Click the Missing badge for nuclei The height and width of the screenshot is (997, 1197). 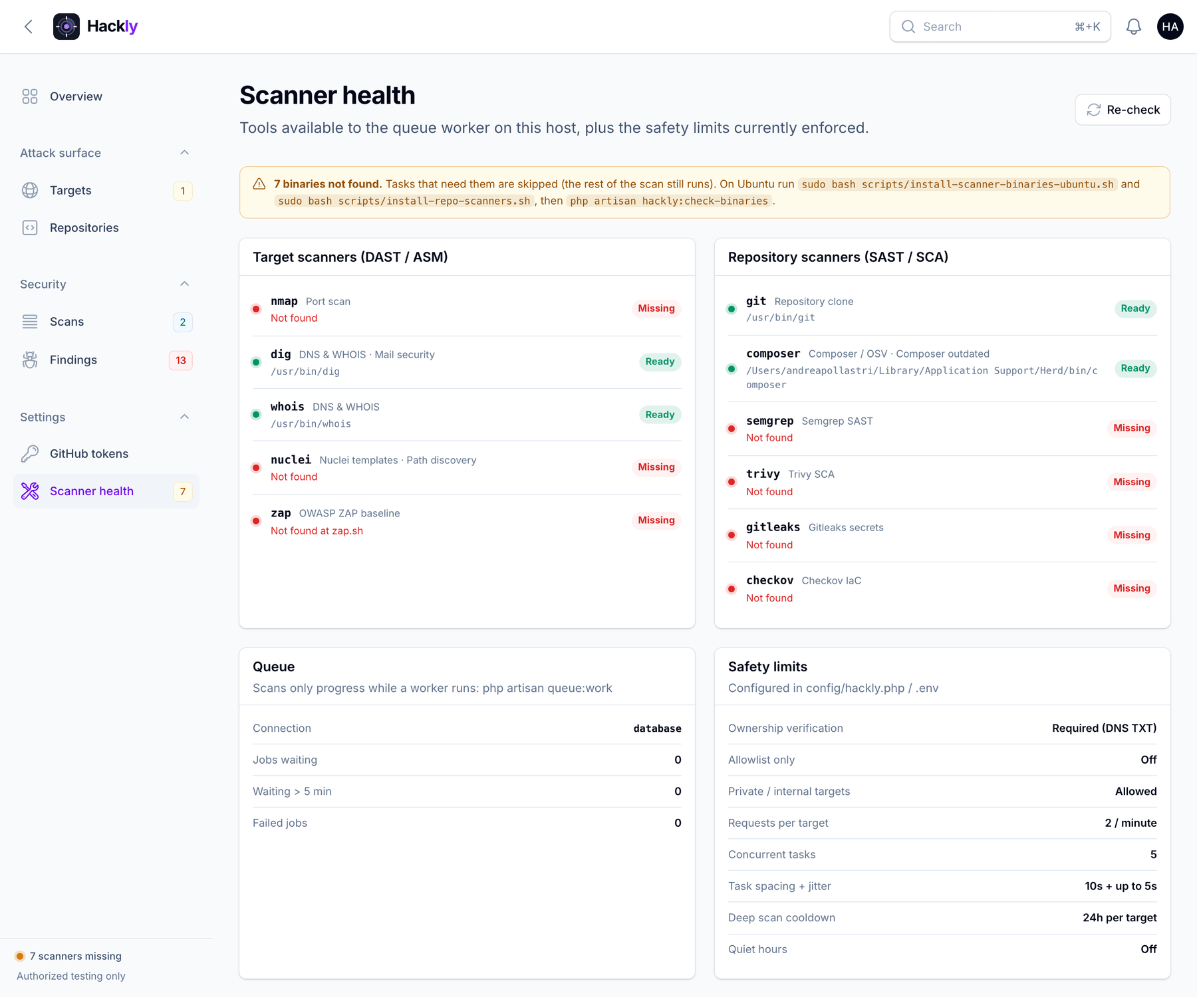coord(656,467)
